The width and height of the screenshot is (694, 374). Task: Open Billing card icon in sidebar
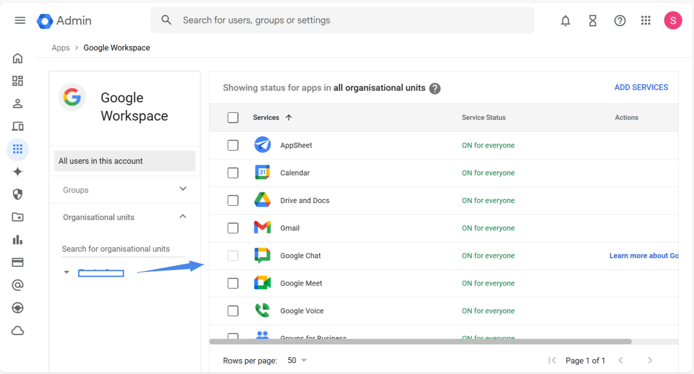pyautogui.click(x=18, y=262)
